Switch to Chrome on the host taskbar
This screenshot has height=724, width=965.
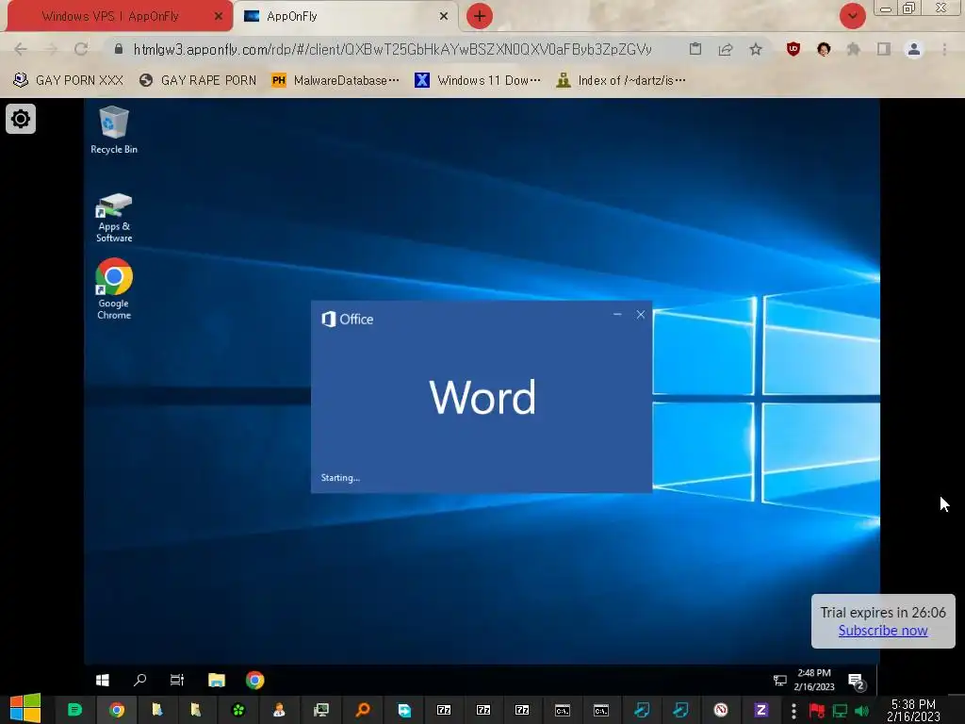pyautogui.click(x=116, y=710)
